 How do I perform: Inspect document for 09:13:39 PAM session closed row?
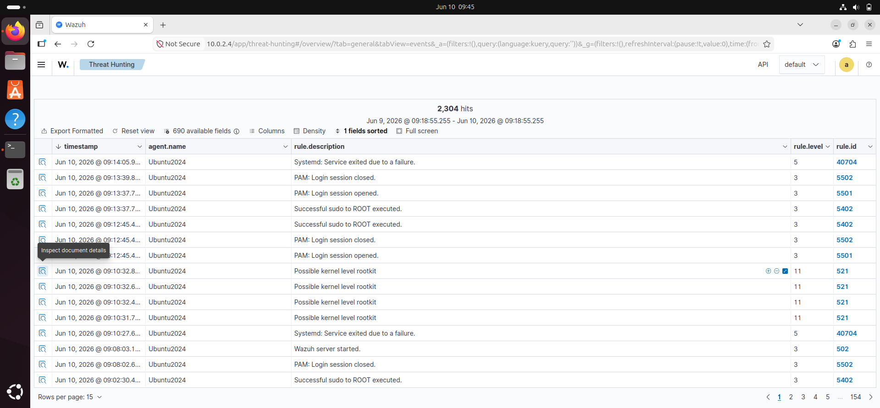[x=43, y=178]
